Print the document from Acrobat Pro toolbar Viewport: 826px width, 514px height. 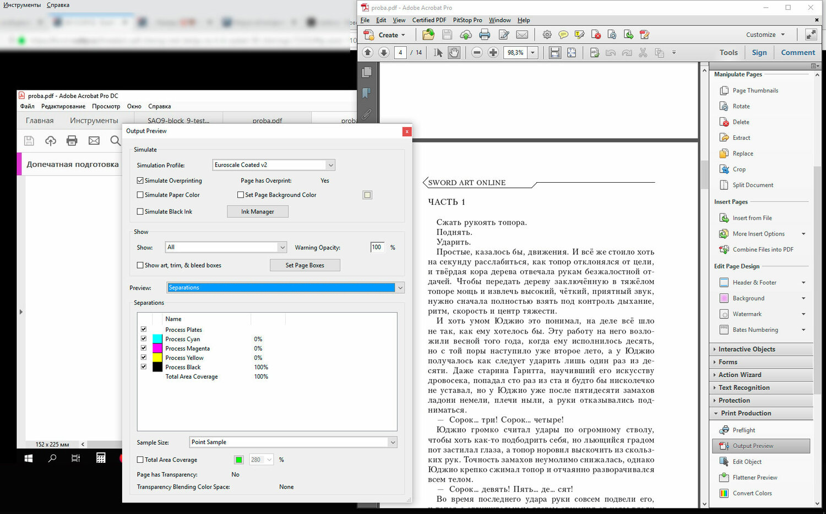[x=485, y=35]
